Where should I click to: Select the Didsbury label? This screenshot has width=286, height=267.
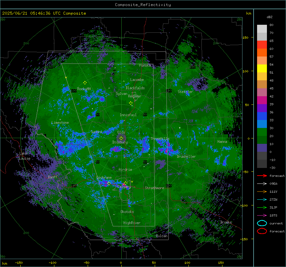pos(120,142)
